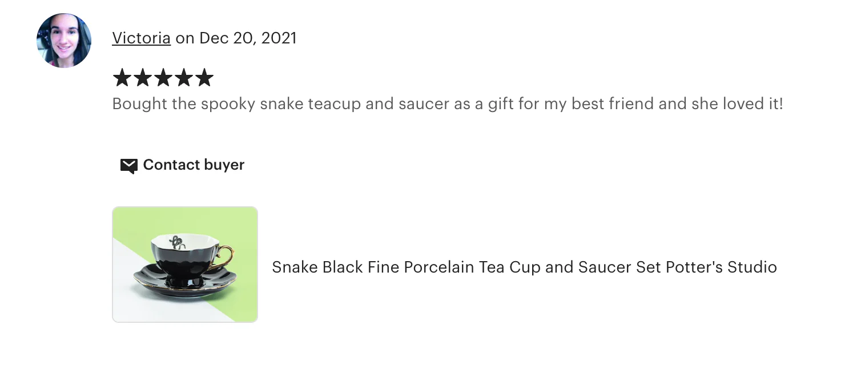853x376 pixels.
Task: Click the first rating star
Action: point(122,78)
